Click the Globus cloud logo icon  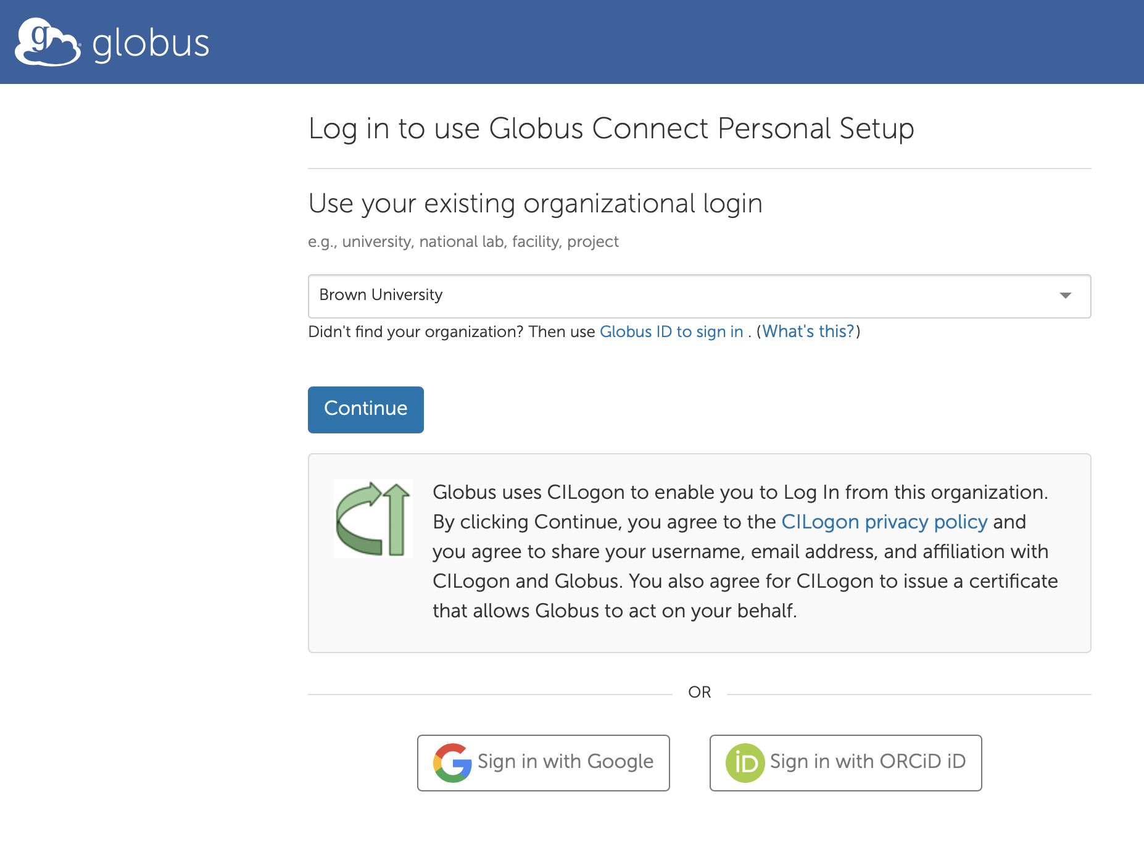[x=48, y=42]
